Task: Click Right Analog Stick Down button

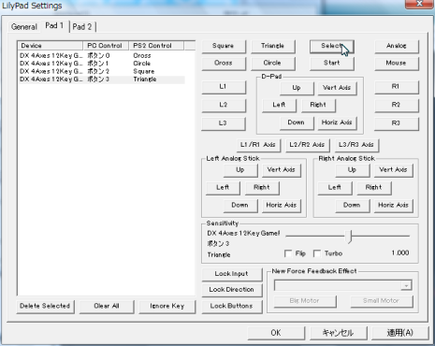Action: (x=353, y=206)
